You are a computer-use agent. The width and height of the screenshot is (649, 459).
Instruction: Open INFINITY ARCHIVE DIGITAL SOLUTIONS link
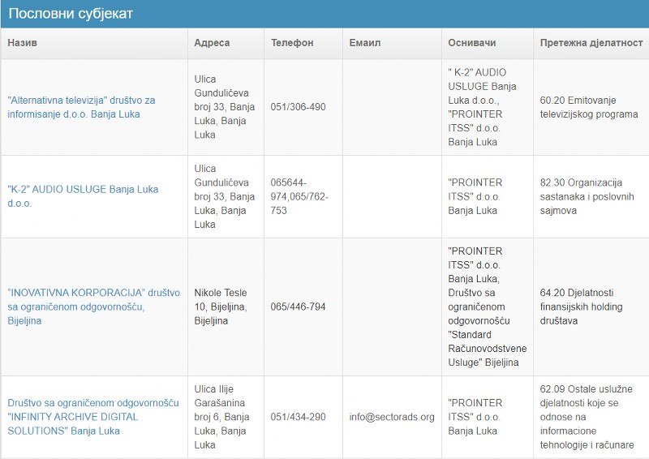93,417
